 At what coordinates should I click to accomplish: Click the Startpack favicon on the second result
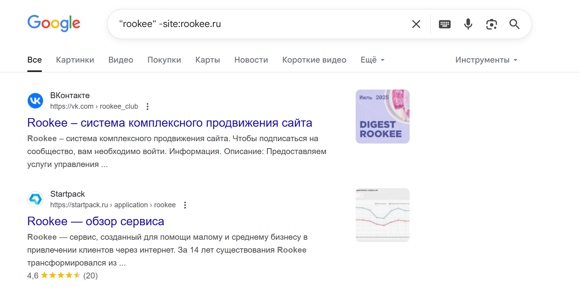pos(35,199)
